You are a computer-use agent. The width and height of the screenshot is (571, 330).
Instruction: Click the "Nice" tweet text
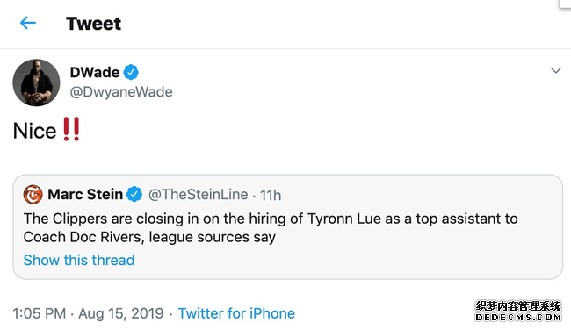(x=34, y=131)
